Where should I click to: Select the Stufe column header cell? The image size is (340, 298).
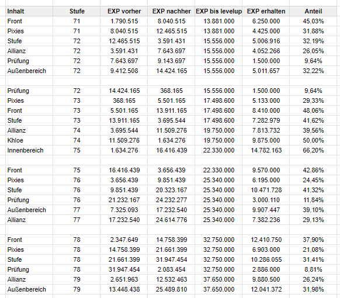coord(77,11)
